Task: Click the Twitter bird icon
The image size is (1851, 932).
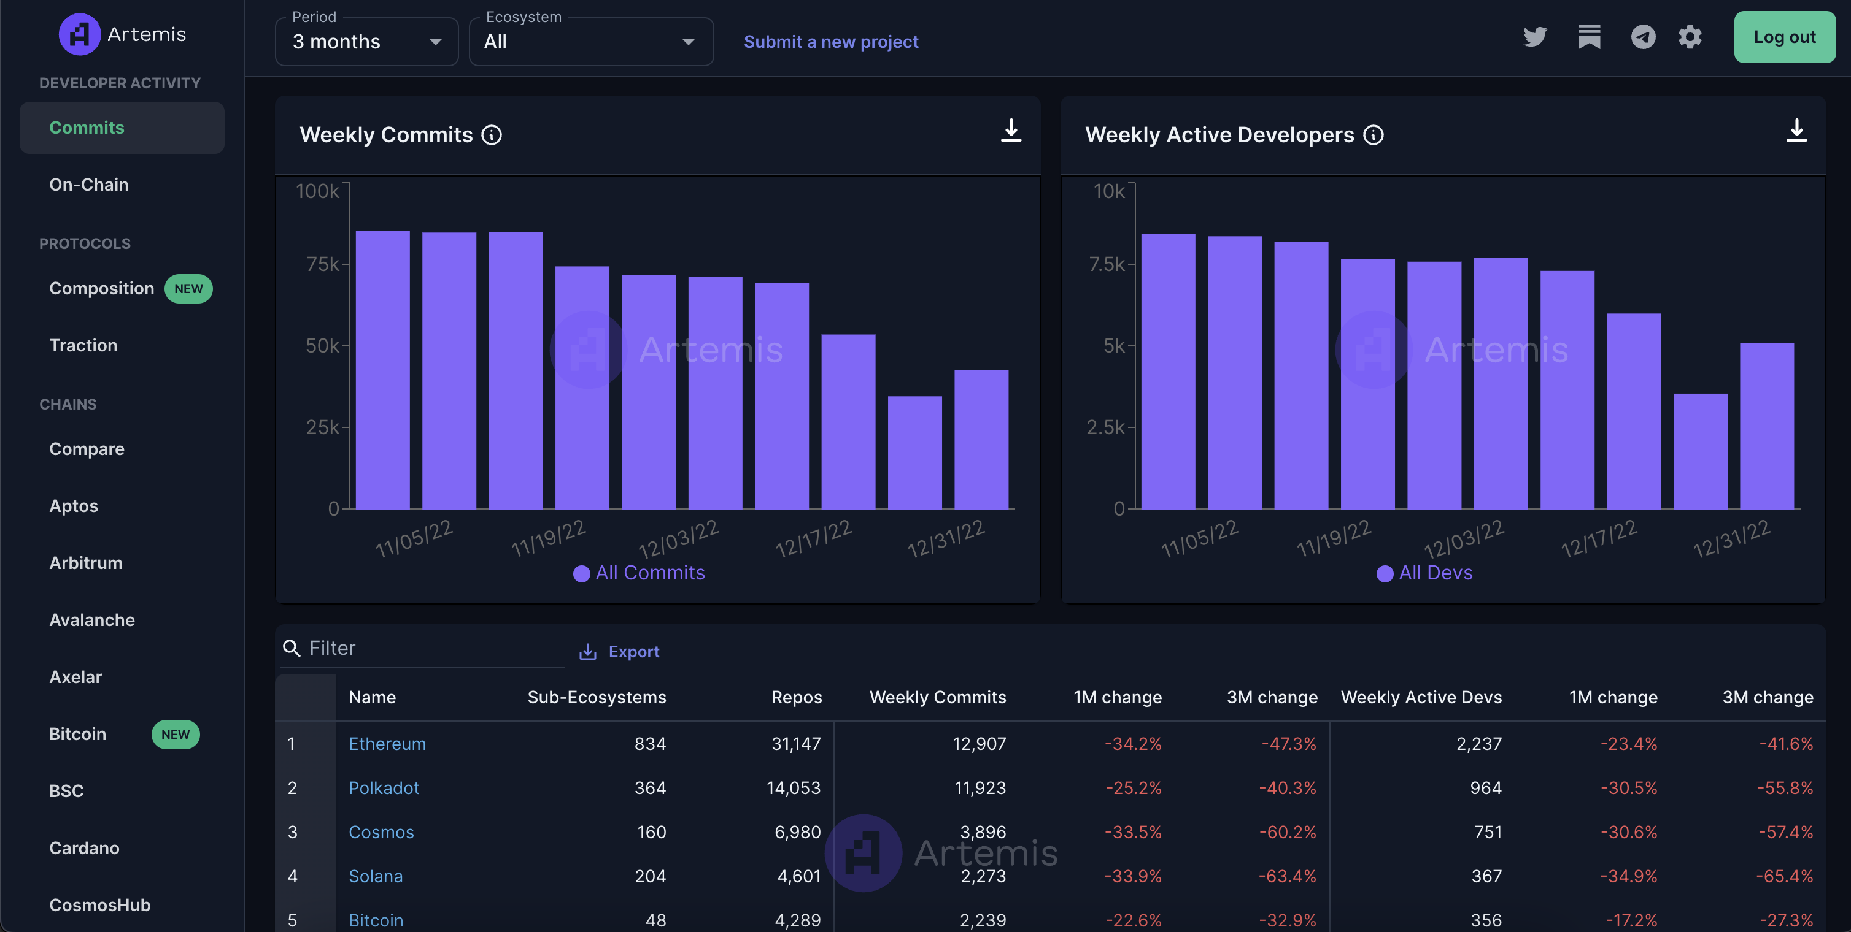Action: pos(1535,37)
